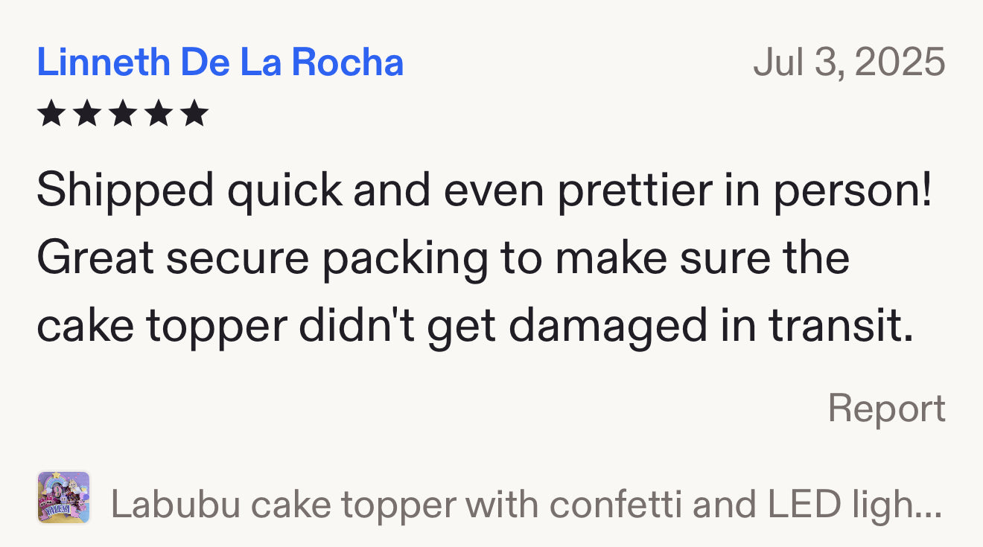Click the Jul 3, 2025 review date

[849, 62]
